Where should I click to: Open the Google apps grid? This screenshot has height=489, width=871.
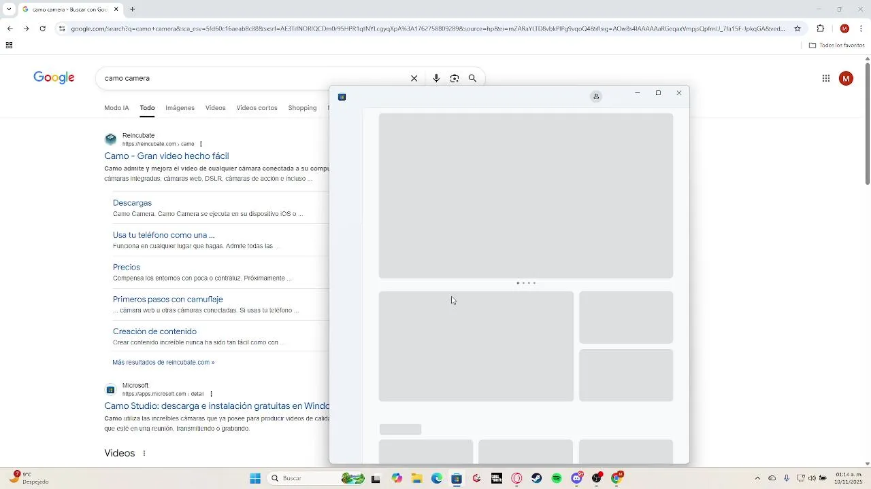tap(826, 79)
